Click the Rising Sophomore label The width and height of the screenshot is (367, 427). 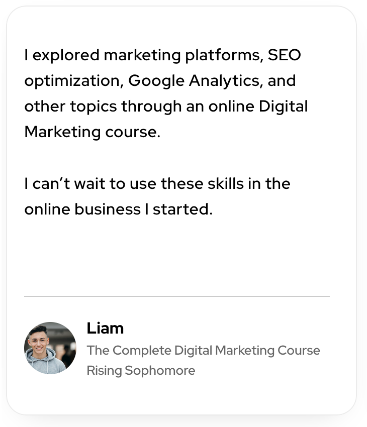141,371
